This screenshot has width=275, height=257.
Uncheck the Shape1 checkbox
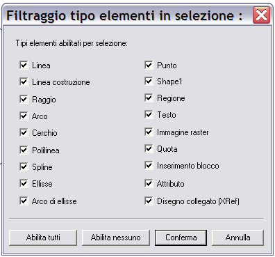pyautogui.click(x=149, y=81)
